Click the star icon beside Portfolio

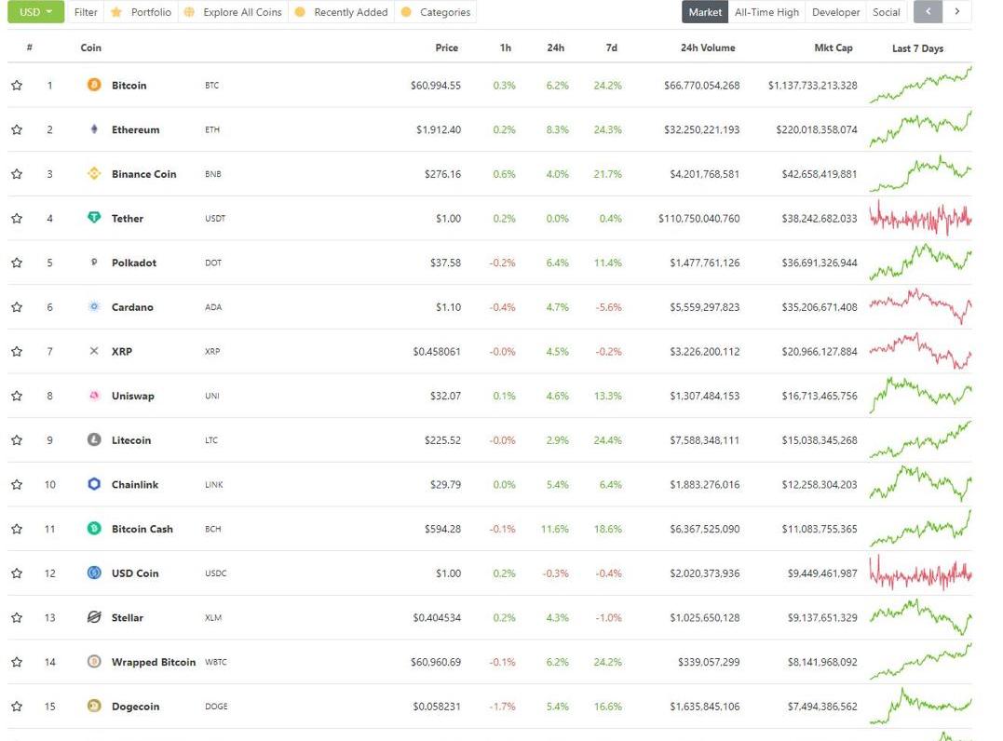(115, 12)
